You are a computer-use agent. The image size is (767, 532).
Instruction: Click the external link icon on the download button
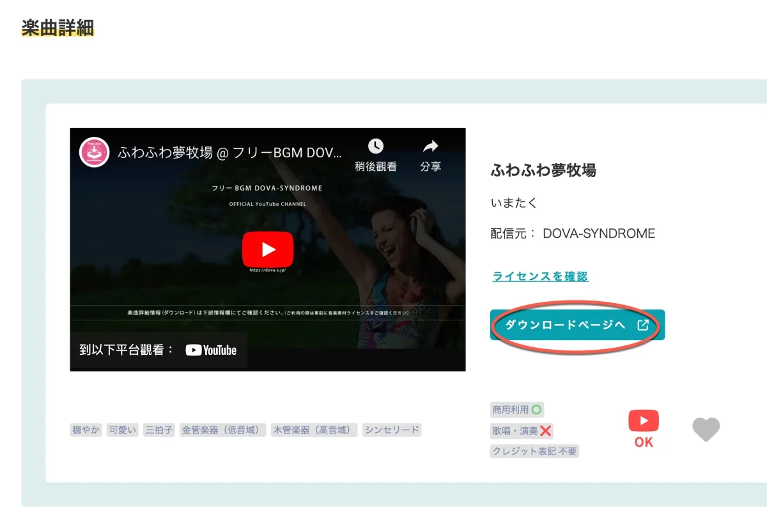tap(643, 325)
